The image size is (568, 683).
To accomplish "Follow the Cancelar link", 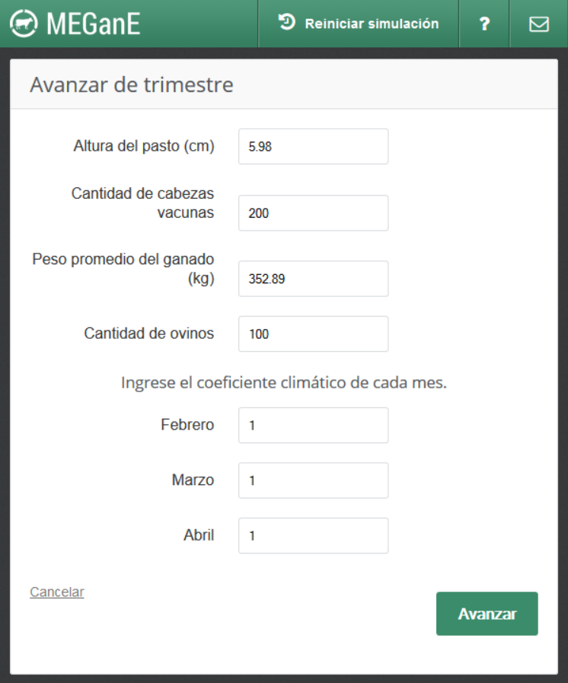I will click(57, 592).
